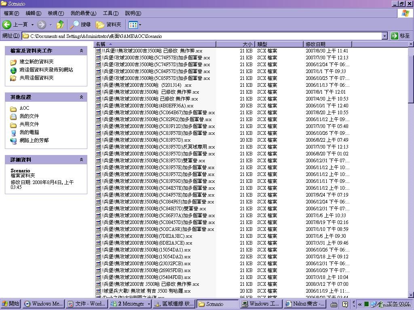
Task: Open the Search (搜尋) toolbar tool
Action: click(80, 25)
